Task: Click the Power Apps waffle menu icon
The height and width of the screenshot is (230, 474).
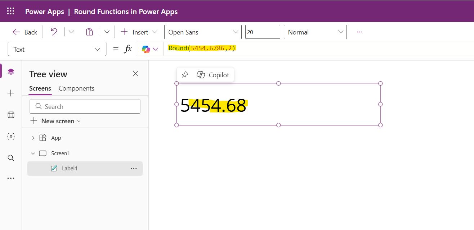Action: point(10,11)
